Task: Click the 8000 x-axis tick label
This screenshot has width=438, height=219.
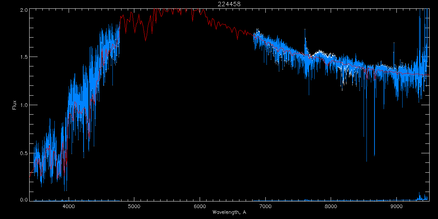Action: (x=331, y=206)
